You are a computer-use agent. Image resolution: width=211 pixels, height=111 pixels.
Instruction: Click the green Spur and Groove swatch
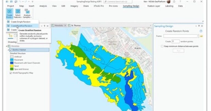click(x=12, y=69)
